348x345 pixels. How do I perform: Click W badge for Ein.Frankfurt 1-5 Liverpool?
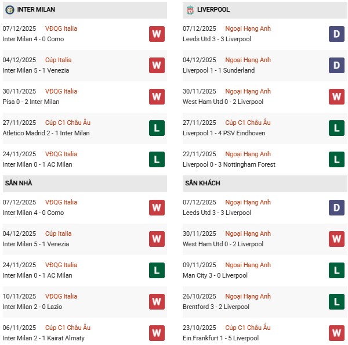click(336, 333)
